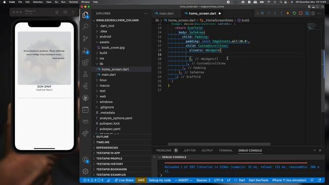Switch to the OUTPUT panel tab
The height and width of the screenshot is (185, 329).
click(x=207, y=151)
